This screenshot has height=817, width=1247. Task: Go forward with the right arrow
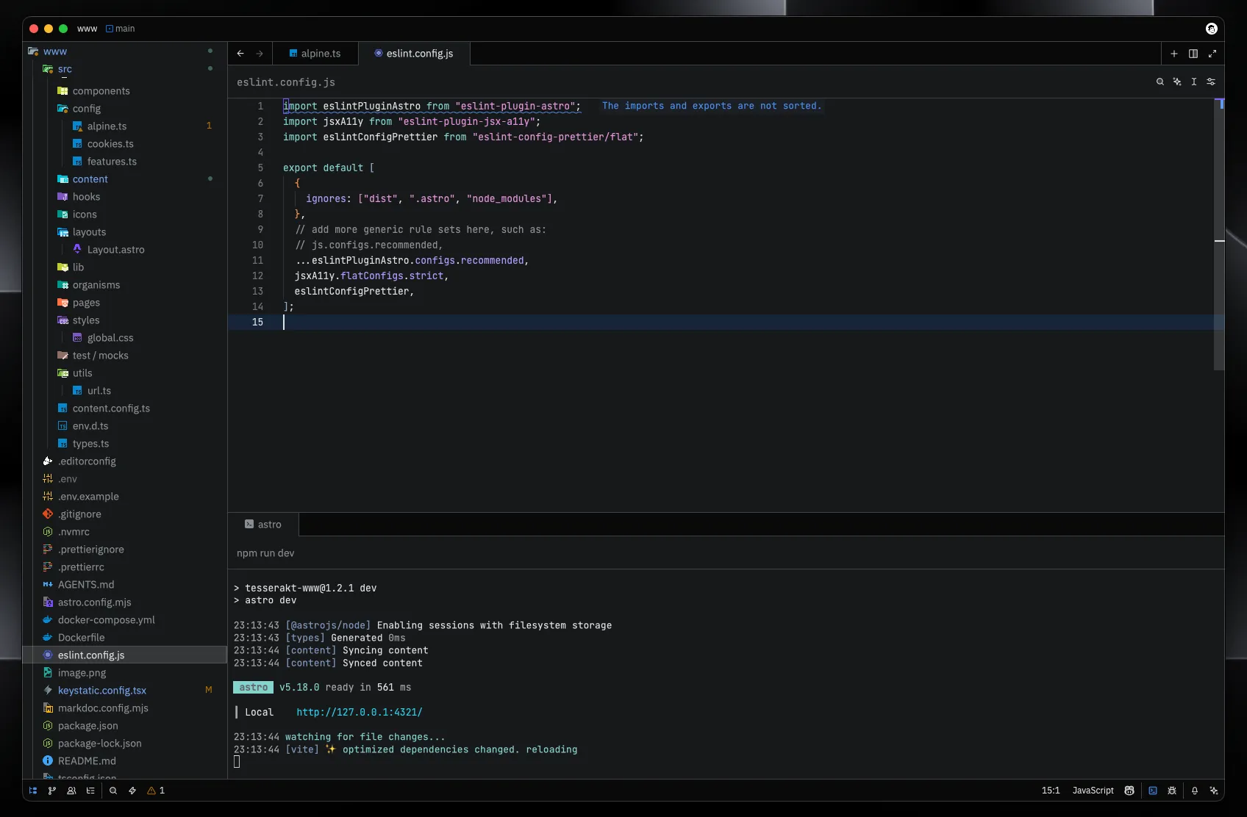(260, 54)
